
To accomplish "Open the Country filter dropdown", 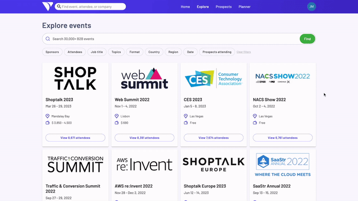I will (x=154, y=52).
